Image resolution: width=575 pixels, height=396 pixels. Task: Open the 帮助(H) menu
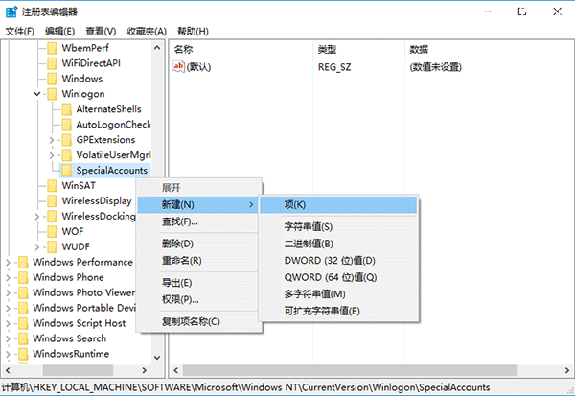(193, 32)
